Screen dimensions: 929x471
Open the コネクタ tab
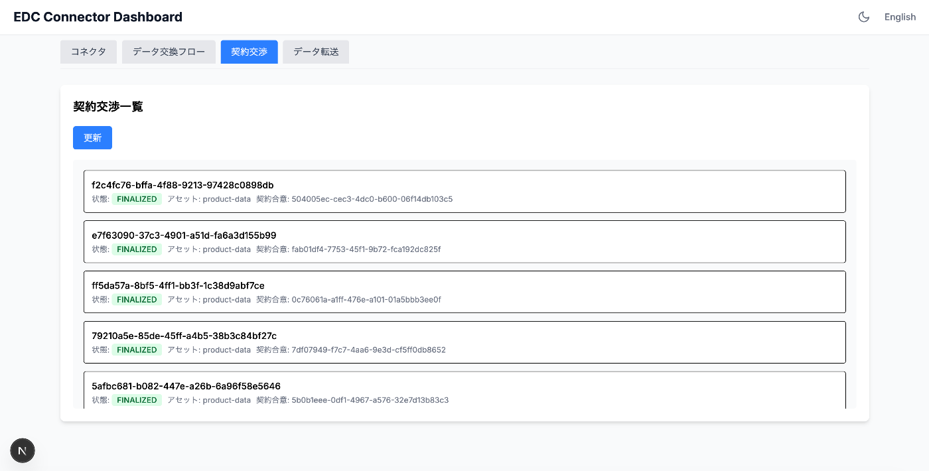[x=88, y=52]
